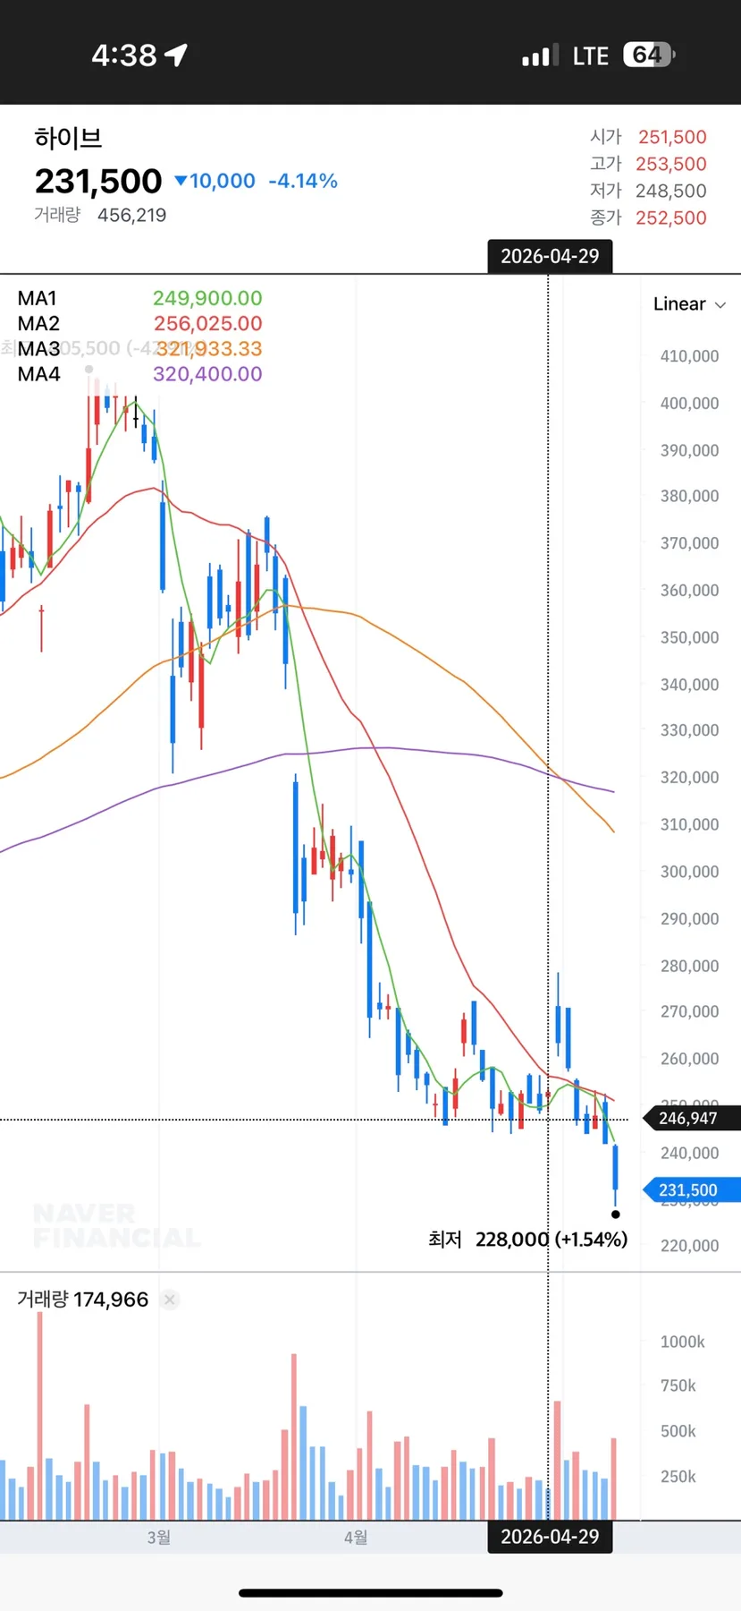Tap the 1000k volume axis label
Viewport: 741px width, 1611px height.
pyautogui.click(x=683, y=1342)
